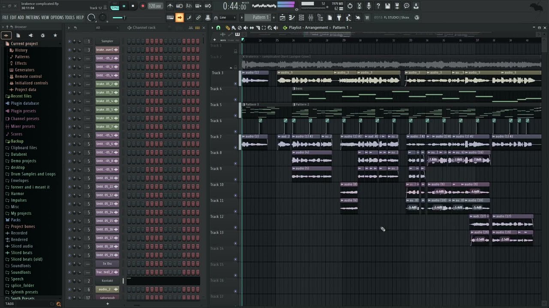Open the OPTIONS menu
The width and height of the screenshot is (549, 308).
(x=57, y=18)
